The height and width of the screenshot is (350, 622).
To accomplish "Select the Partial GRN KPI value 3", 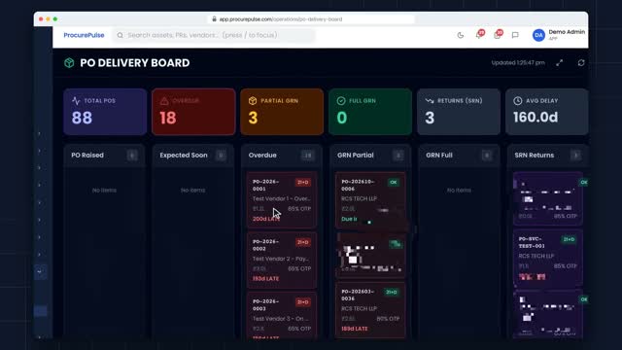I will click(253, 118).
